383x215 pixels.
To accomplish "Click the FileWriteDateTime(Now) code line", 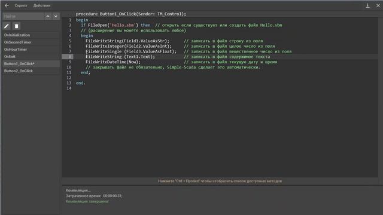I will [113, 62].
